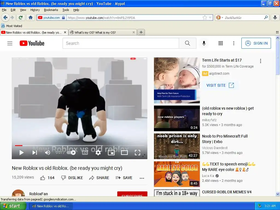Open the RobloxFan channel name
The width and height of the screenshot is (280, 210).
tap(39, 194)
